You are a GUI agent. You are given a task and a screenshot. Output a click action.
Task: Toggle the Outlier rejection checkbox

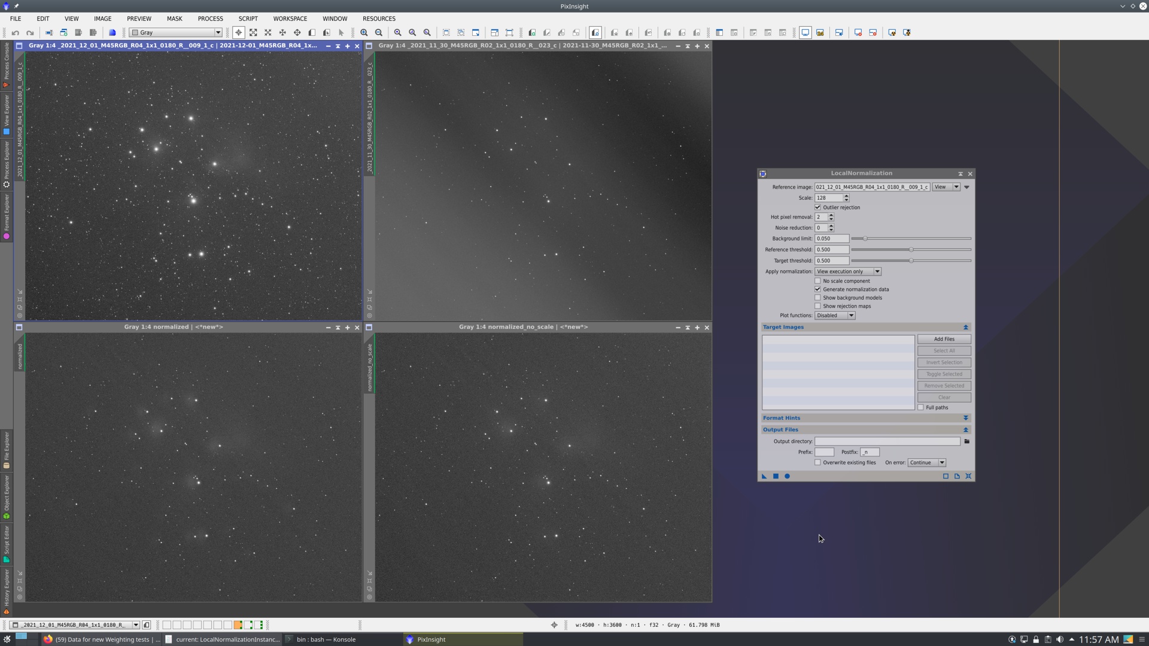818,208
